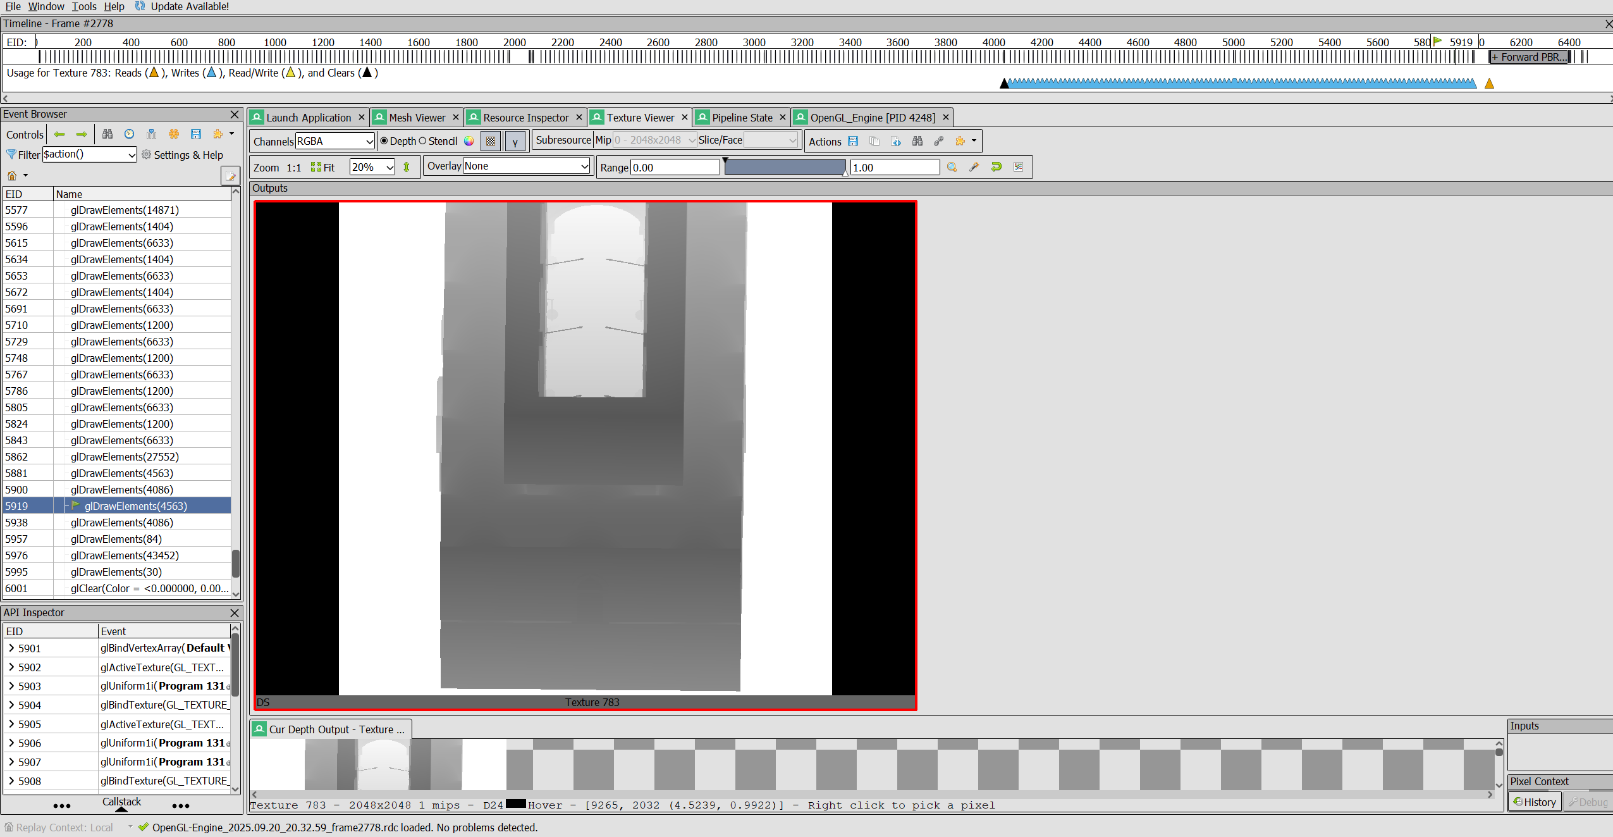Image resolution: width=1613 pixels, height=837 pixels.
Task: Click the Fit zoom button
Action: tap(322, 167)
